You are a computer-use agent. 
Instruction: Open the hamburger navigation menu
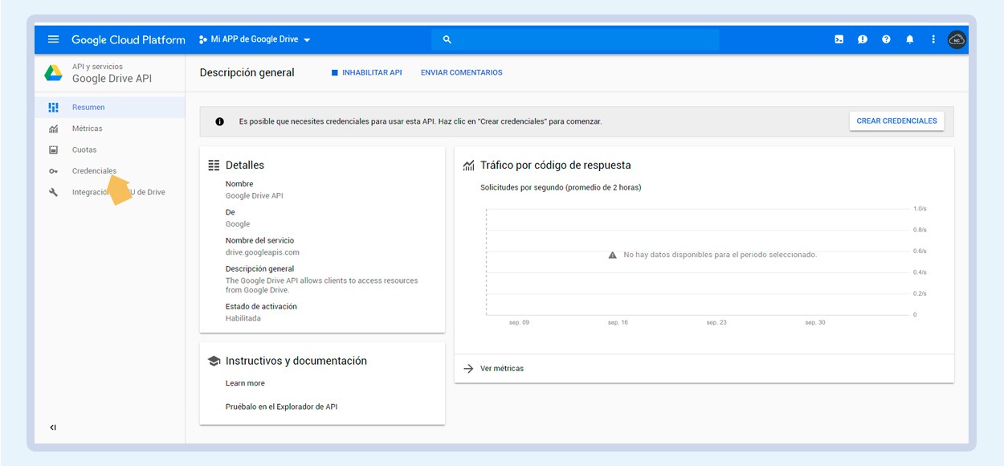[53, 39]
